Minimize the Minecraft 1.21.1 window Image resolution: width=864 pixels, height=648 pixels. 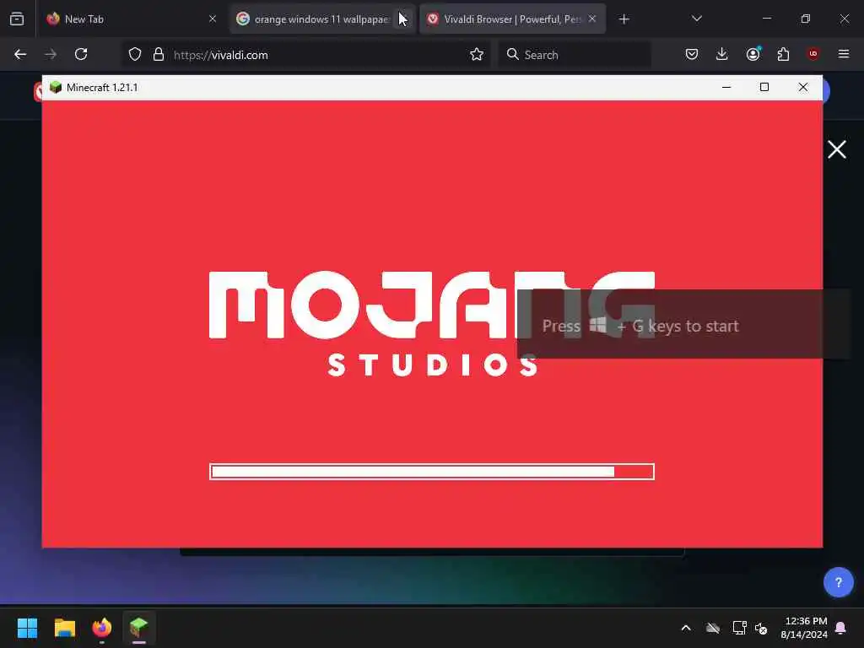tap(726, 87)
